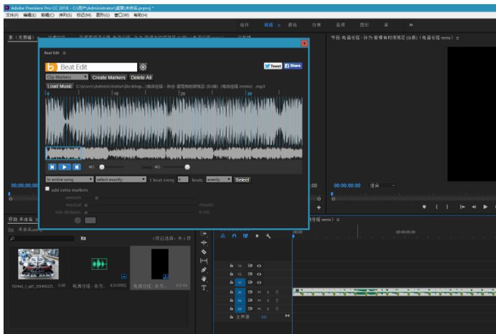Click the Tweet share button
The image size is (496, 334).
(273, 66)
